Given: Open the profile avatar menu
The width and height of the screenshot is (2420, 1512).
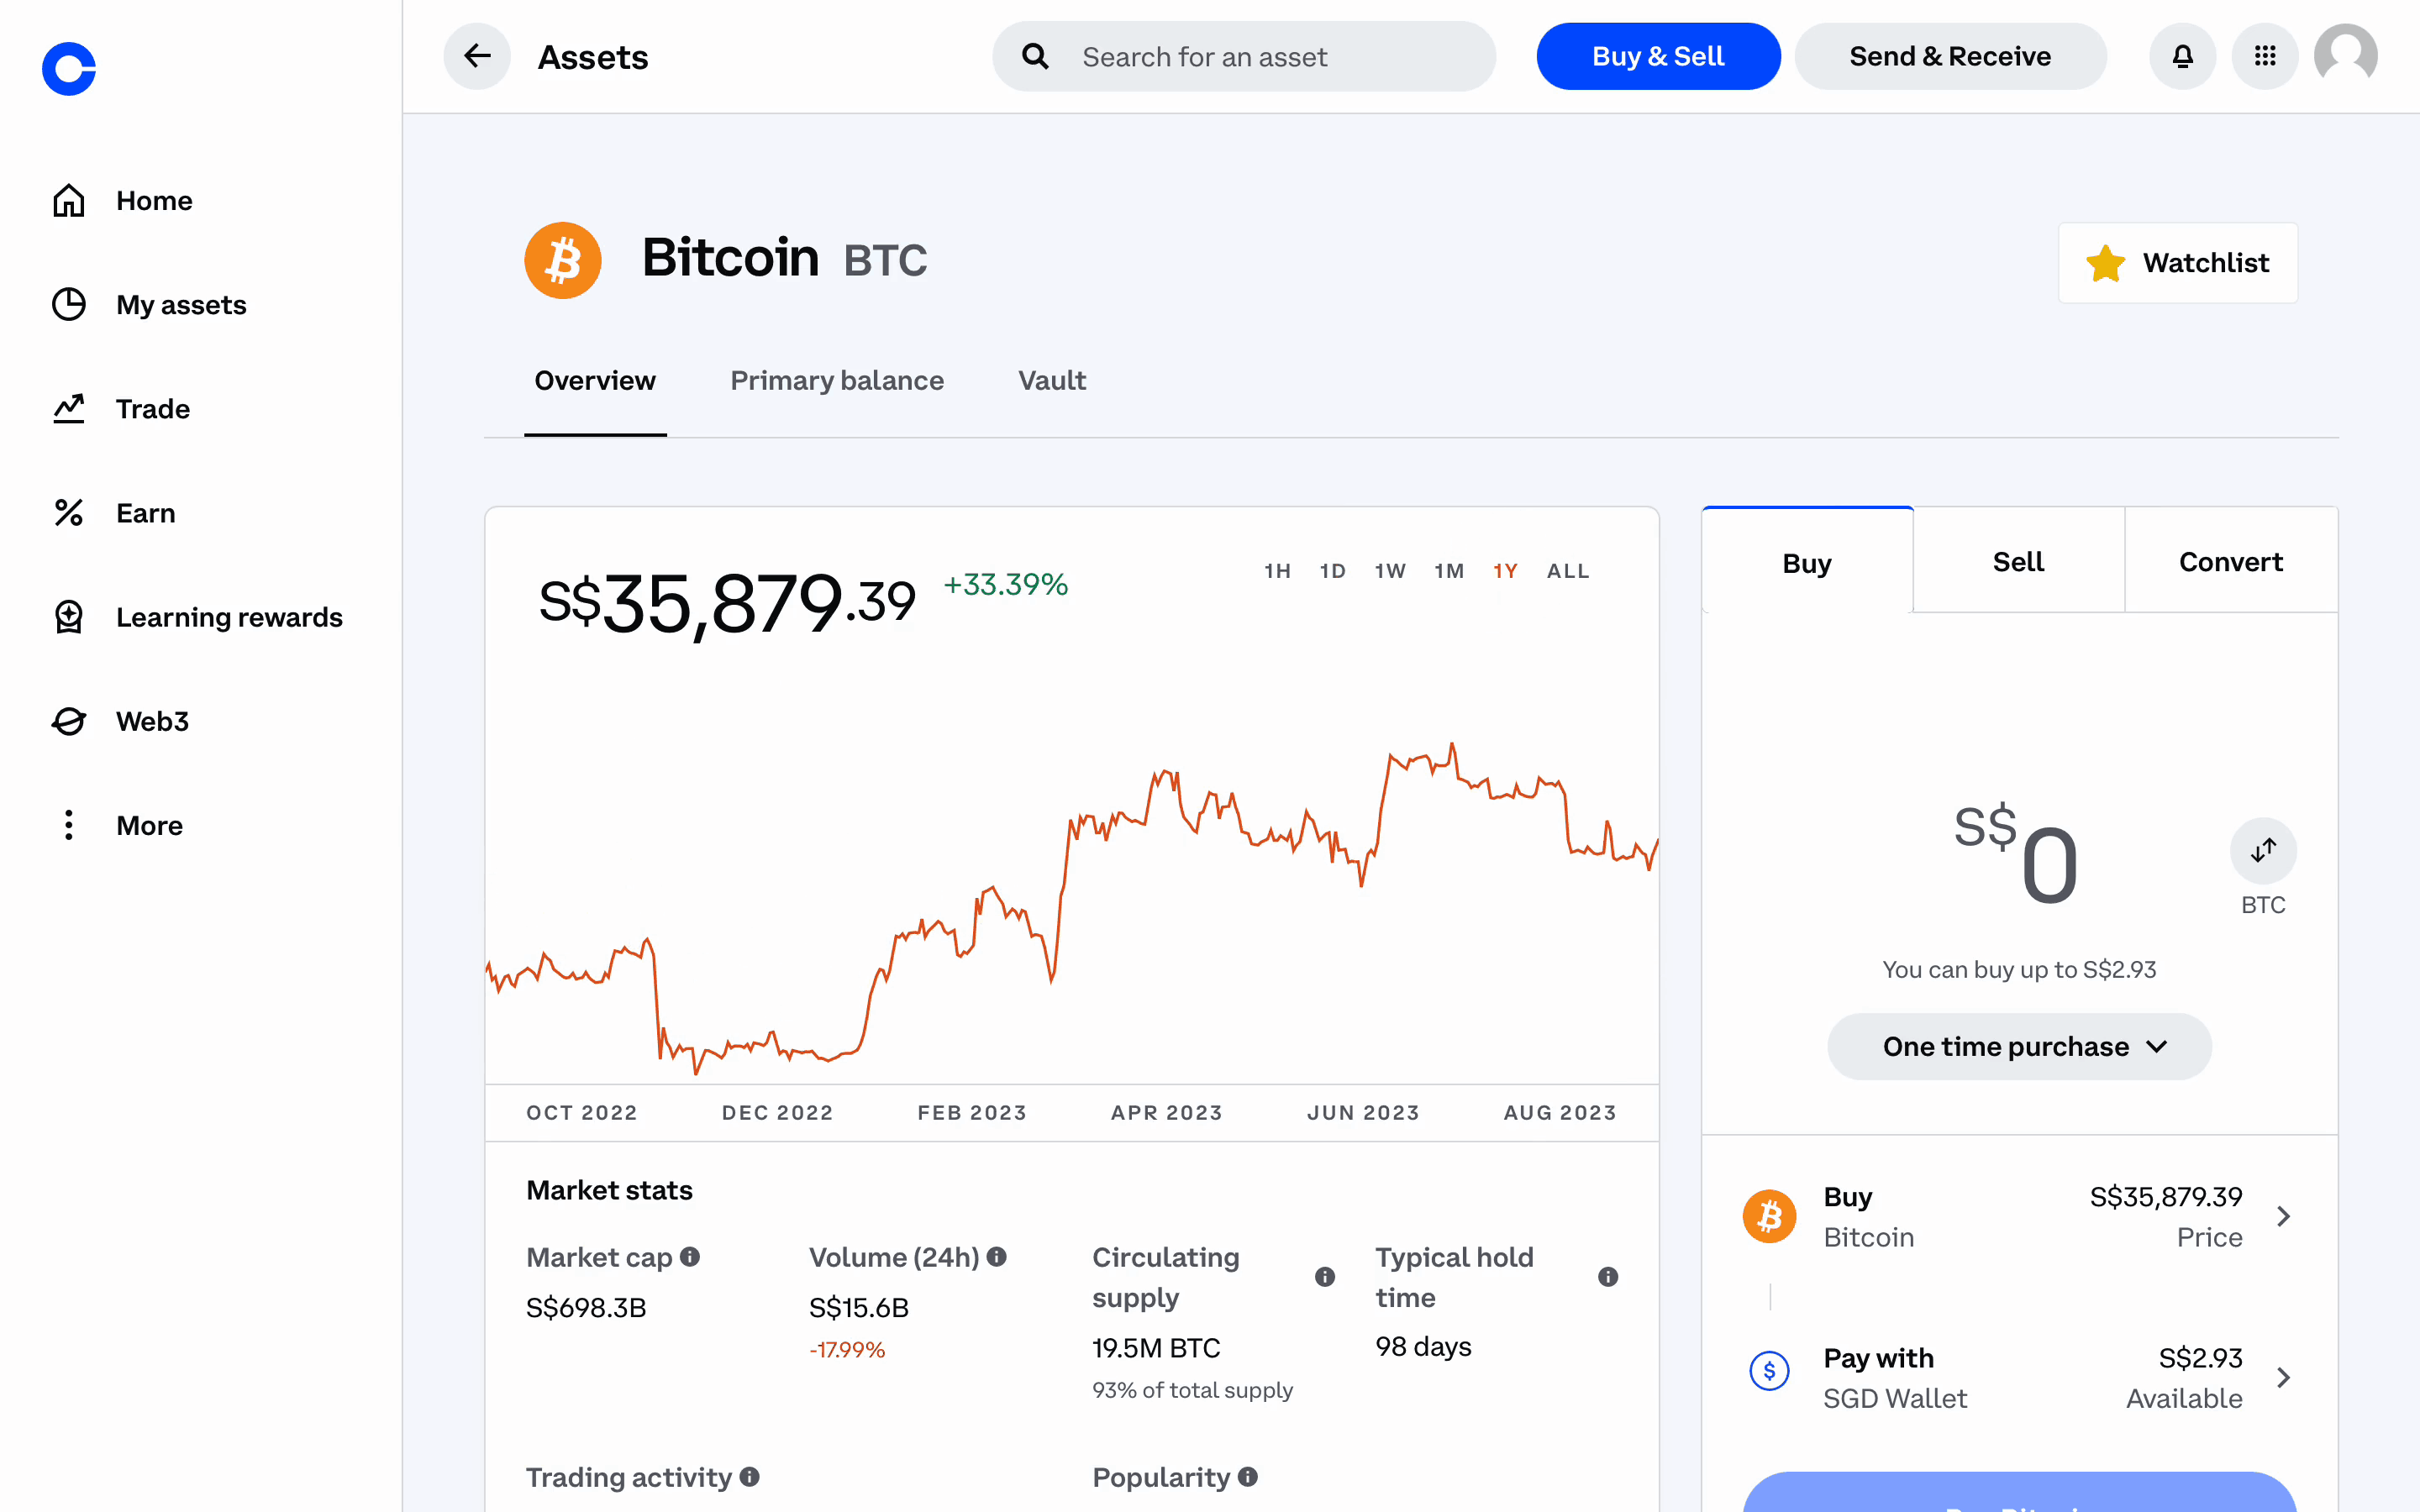Looking at the screenshot, I should pos(2345,56).
